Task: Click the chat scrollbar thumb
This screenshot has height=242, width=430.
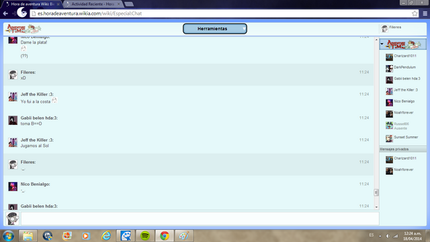Action: pos(376,192)
